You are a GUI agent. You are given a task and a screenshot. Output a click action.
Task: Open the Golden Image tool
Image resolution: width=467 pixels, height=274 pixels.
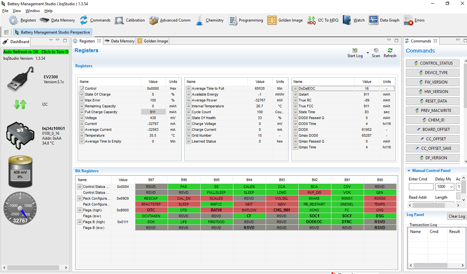285,20
